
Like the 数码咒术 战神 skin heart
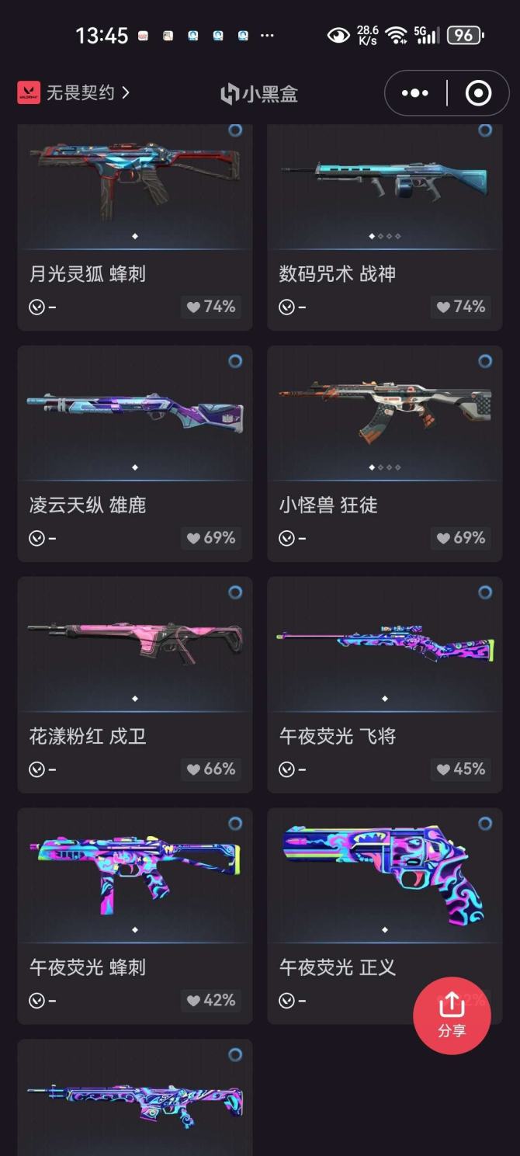460,307
